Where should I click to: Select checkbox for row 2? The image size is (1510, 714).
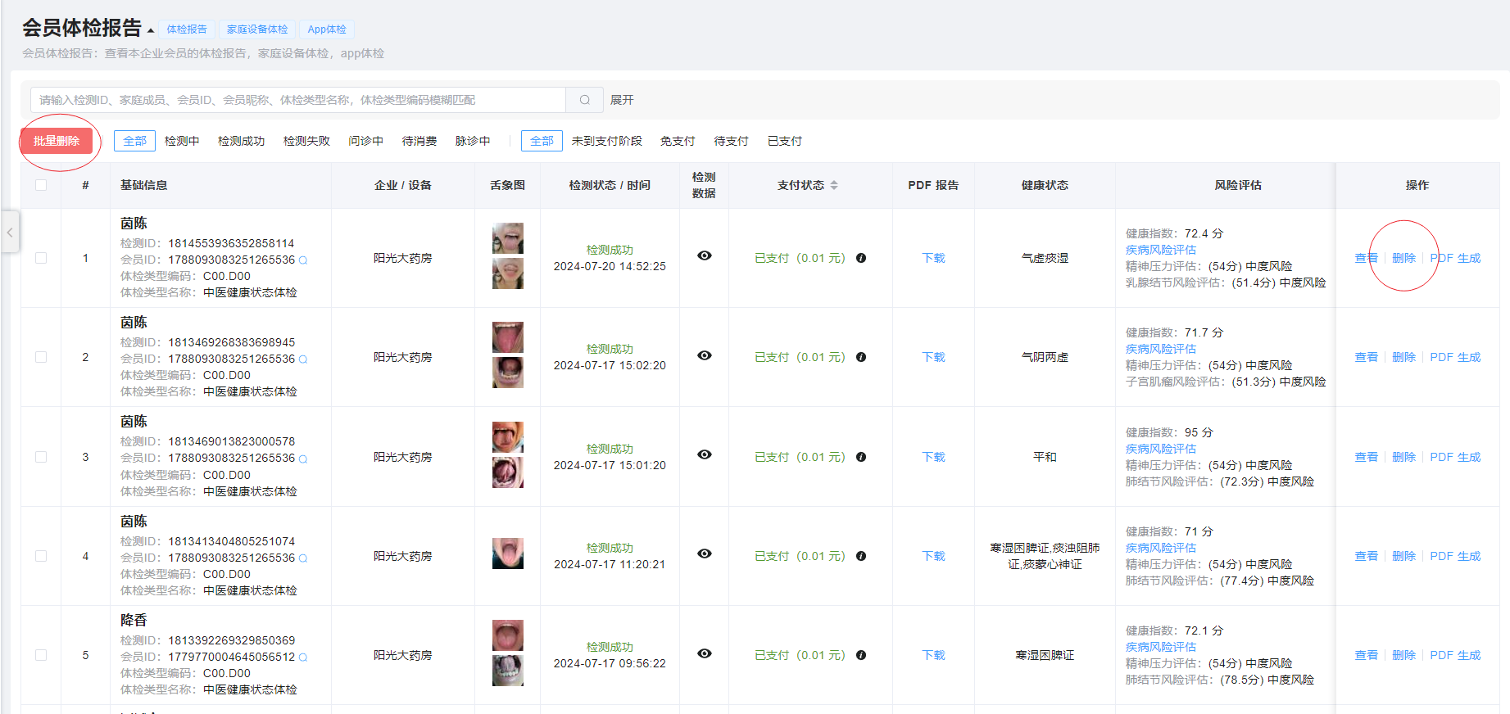(x=41, y=357)
